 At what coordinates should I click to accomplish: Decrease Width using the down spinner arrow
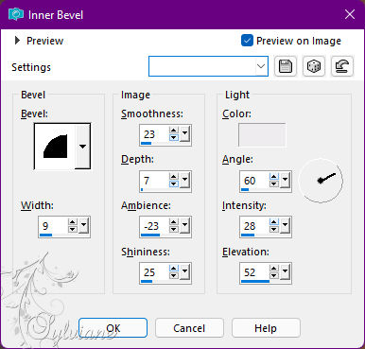pyautogui.click(x=72, y=229)
